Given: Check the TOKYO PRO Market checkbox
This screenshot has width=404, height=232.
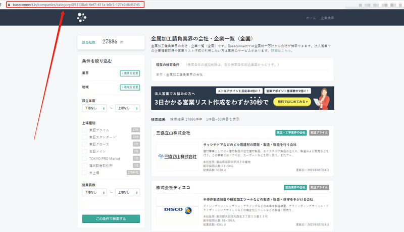Looking at the screenshot, I should [x=84, y=159].
